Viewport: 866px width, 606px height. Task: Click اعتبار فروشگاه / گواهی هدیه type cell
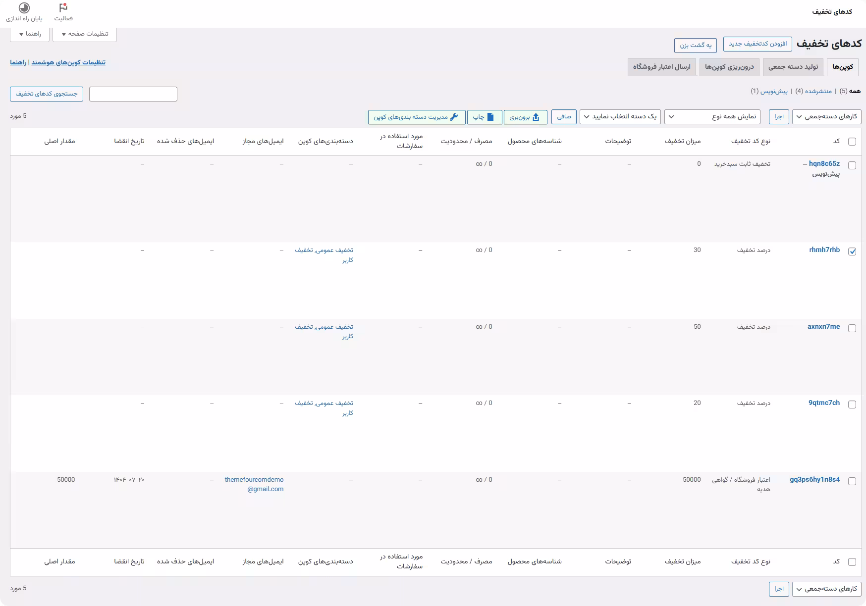(741, 484)
